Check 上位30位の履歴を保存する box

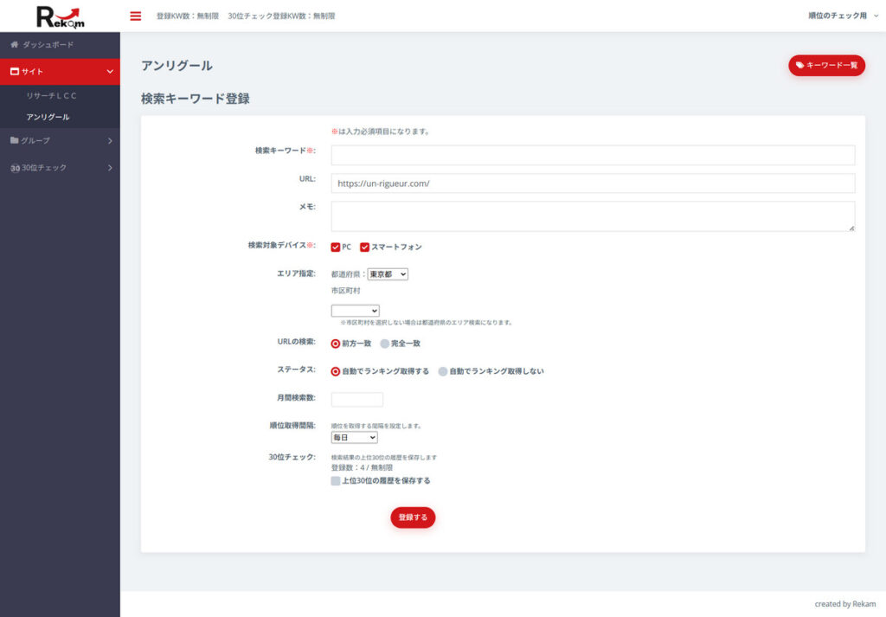336,481
